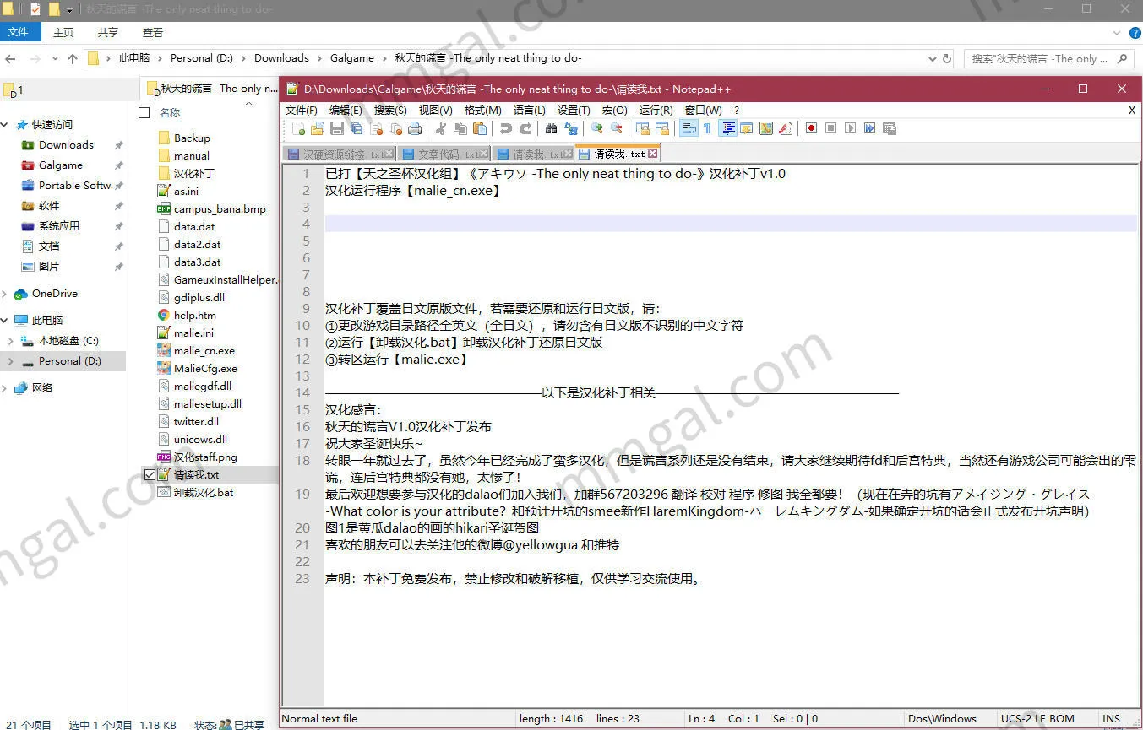Click the Print icon in Notepad++ toolbar
1143x730 pixels.
click(415, 128)
